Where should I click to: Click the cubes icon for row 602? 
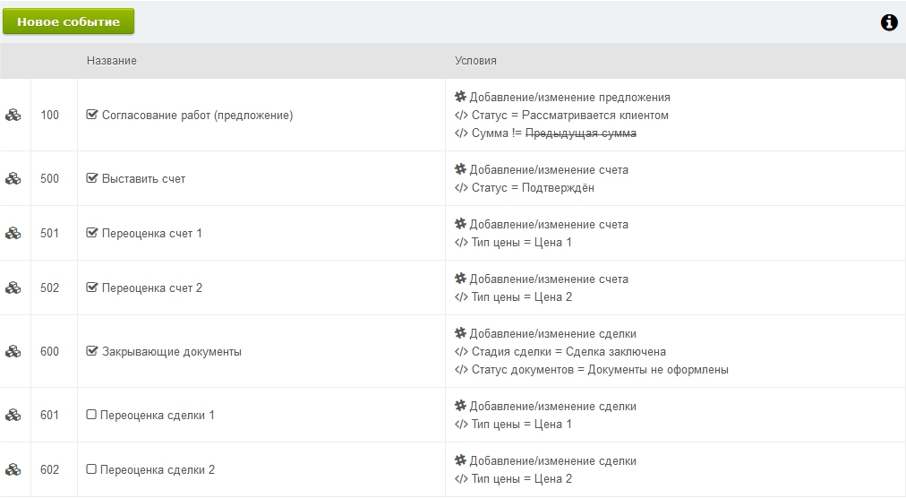[13, 469]
